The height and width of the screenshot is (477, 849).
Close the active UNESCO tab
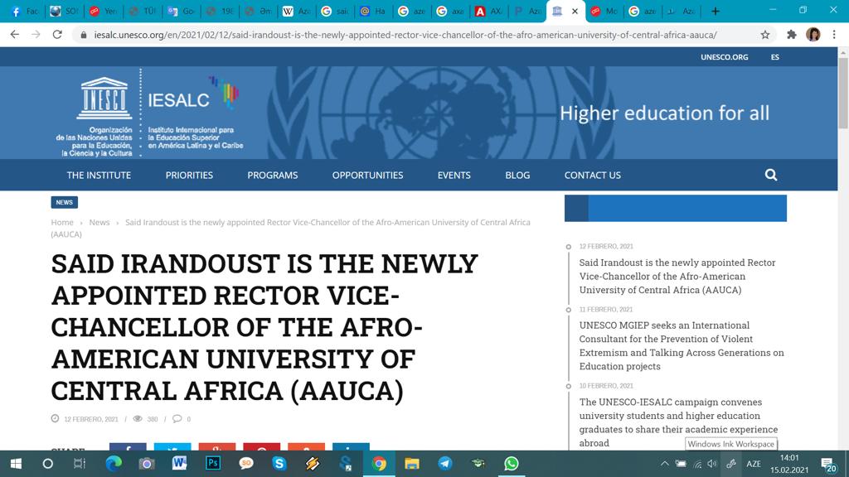tap(575, 11)
